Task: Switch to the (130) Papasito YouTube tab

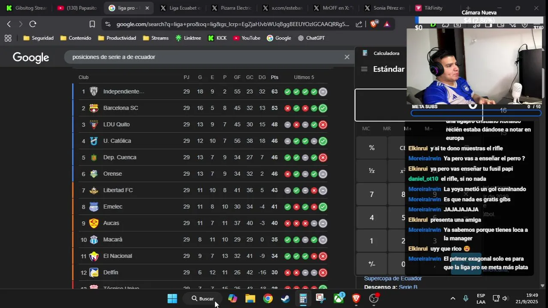Action: click(x=77, y=8)
